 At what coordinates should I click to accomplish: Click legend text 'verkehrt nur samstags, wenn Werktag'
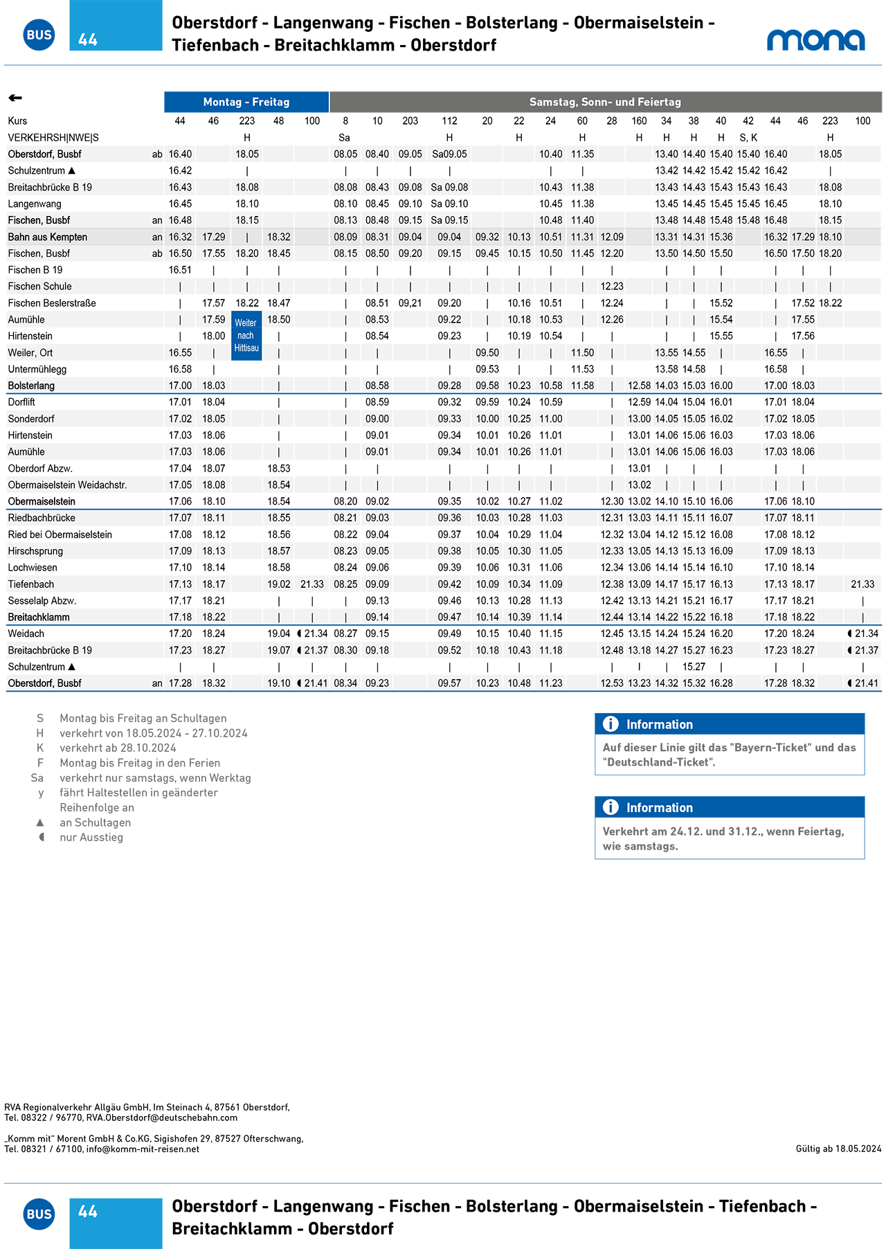155,778
